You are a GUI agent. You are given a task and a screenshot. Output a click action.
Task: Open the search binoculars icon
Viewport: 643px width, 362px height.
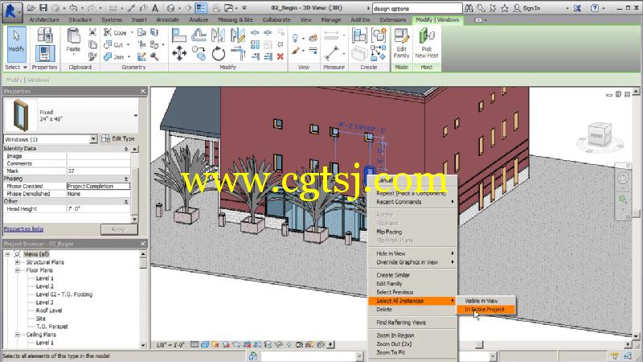(469, 8)
